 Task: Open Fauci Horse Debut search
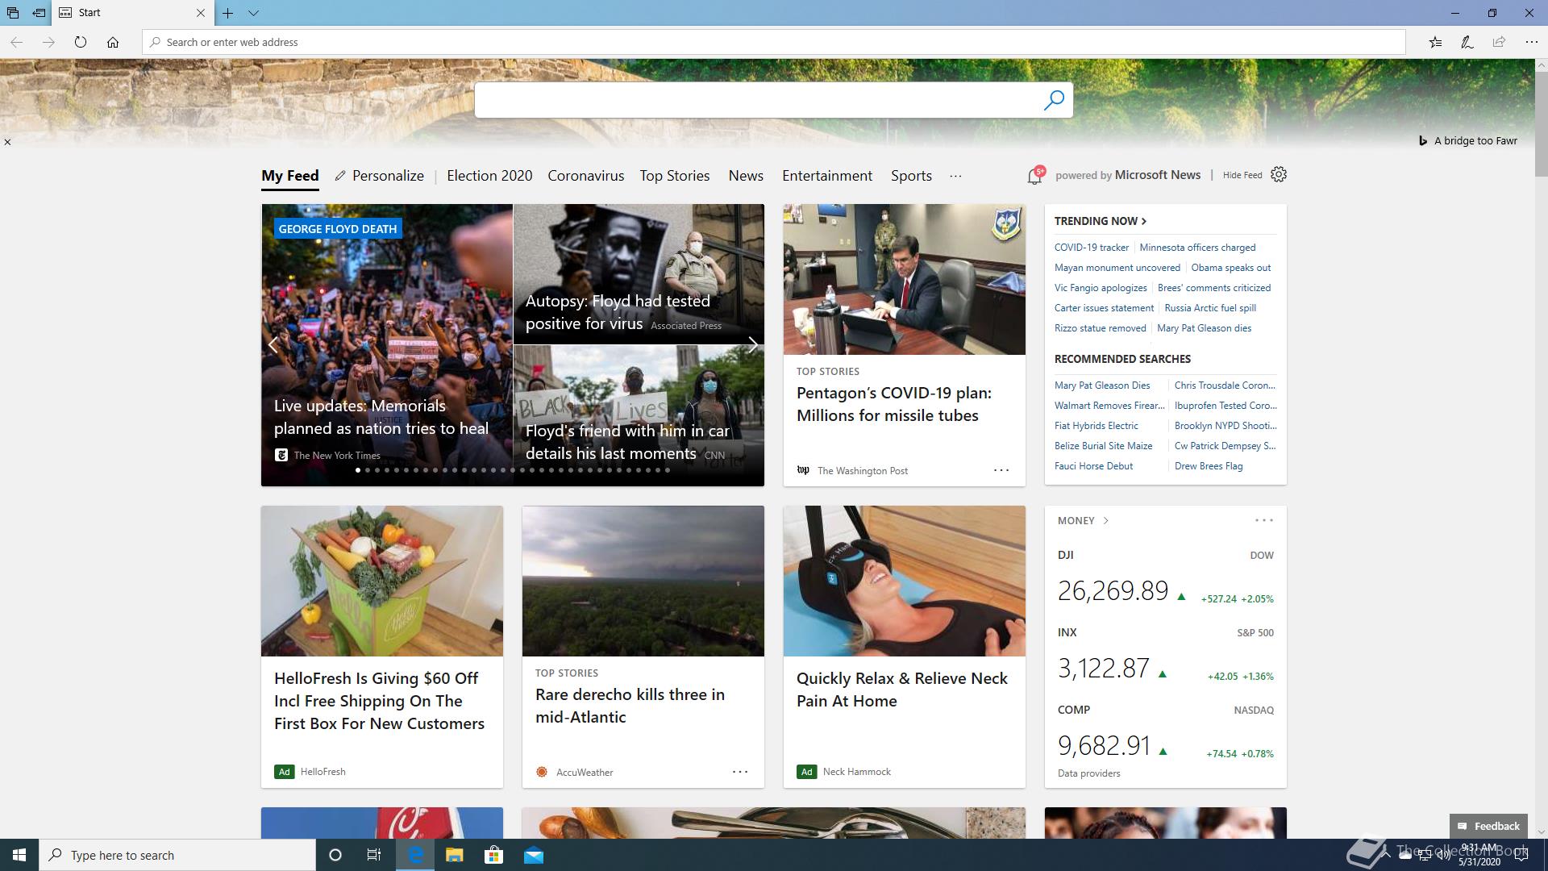1093,466
